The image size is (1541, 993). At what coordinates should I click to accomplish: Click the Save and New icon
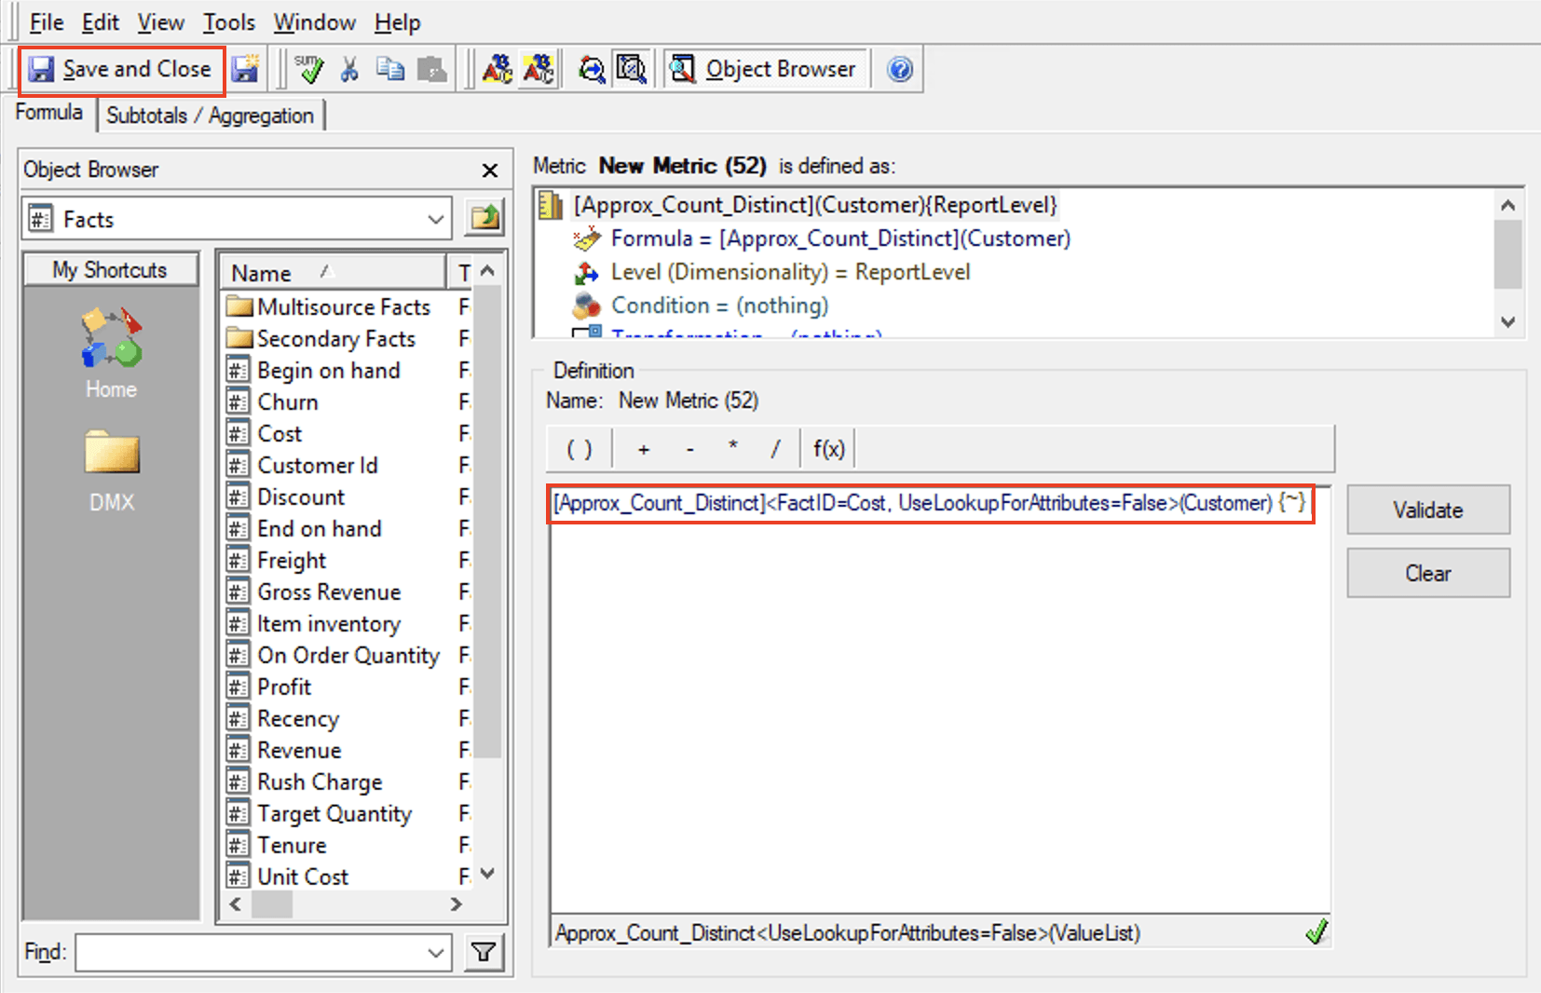246,70
